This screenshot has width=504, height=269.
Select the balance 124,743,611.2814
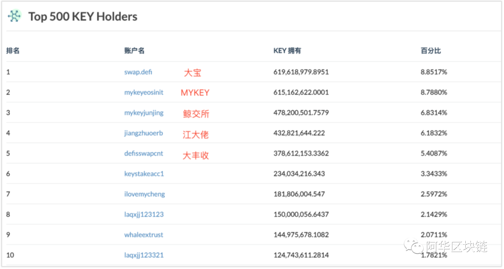301,255
